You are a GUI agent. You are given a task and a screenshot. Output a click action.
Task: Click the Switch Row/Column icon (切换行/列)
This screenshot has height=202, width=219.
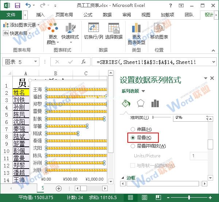tap(93, 29)
